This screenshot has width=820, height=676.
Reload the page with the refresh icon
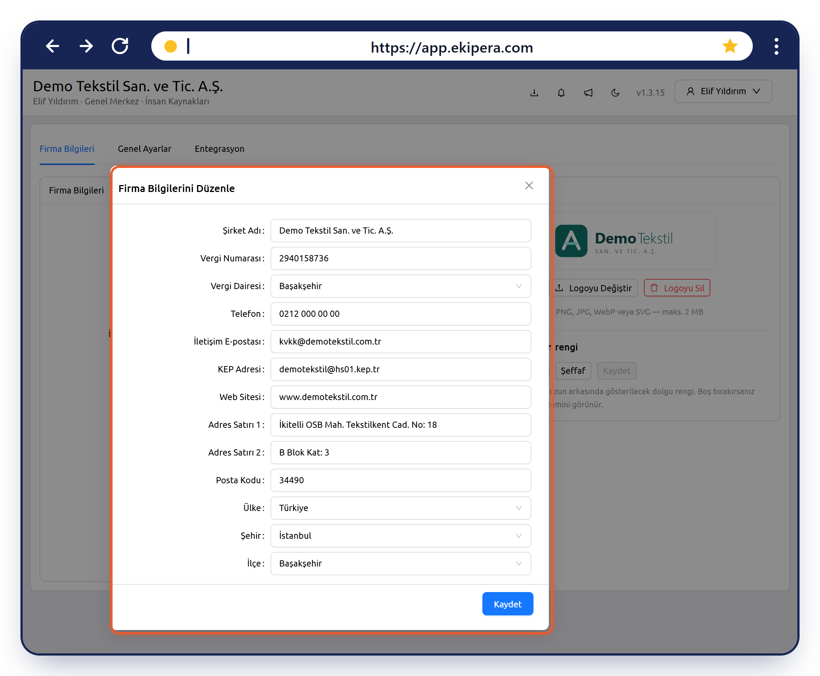click(120, 46)
